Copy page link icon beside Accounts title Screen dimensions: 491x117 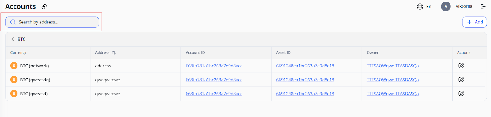pos(44,6)
